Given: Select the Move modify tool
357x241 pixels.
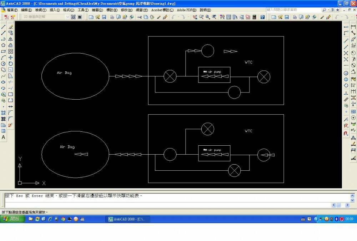Looking at the screenshot, I should pos(11,57).
